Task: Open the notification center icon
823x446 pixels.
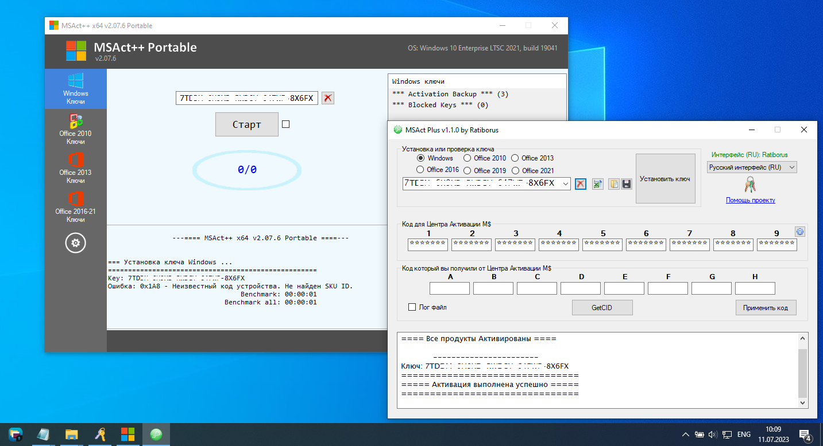Action: click(x=805, y=435)
